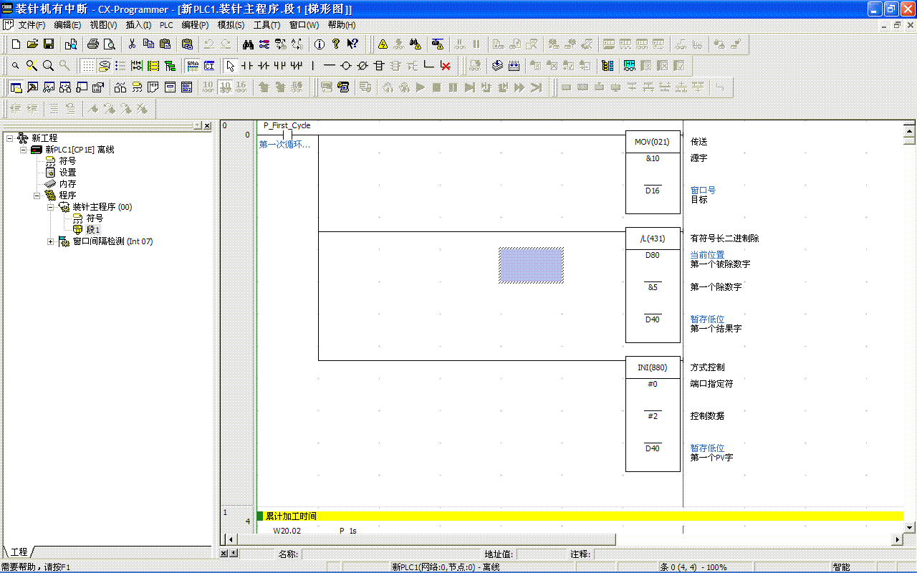Select the new coil tool
Screen dimensions: 917x573
tap(345, 66)
